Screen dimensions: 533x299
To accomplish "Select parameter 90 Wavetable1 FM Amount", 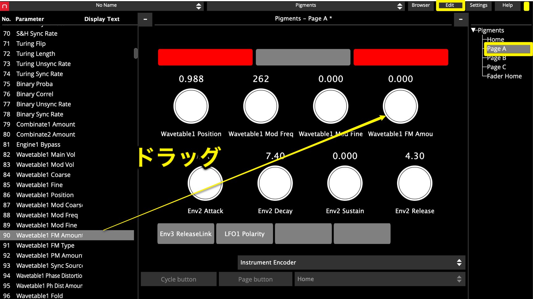I will 67,235.
